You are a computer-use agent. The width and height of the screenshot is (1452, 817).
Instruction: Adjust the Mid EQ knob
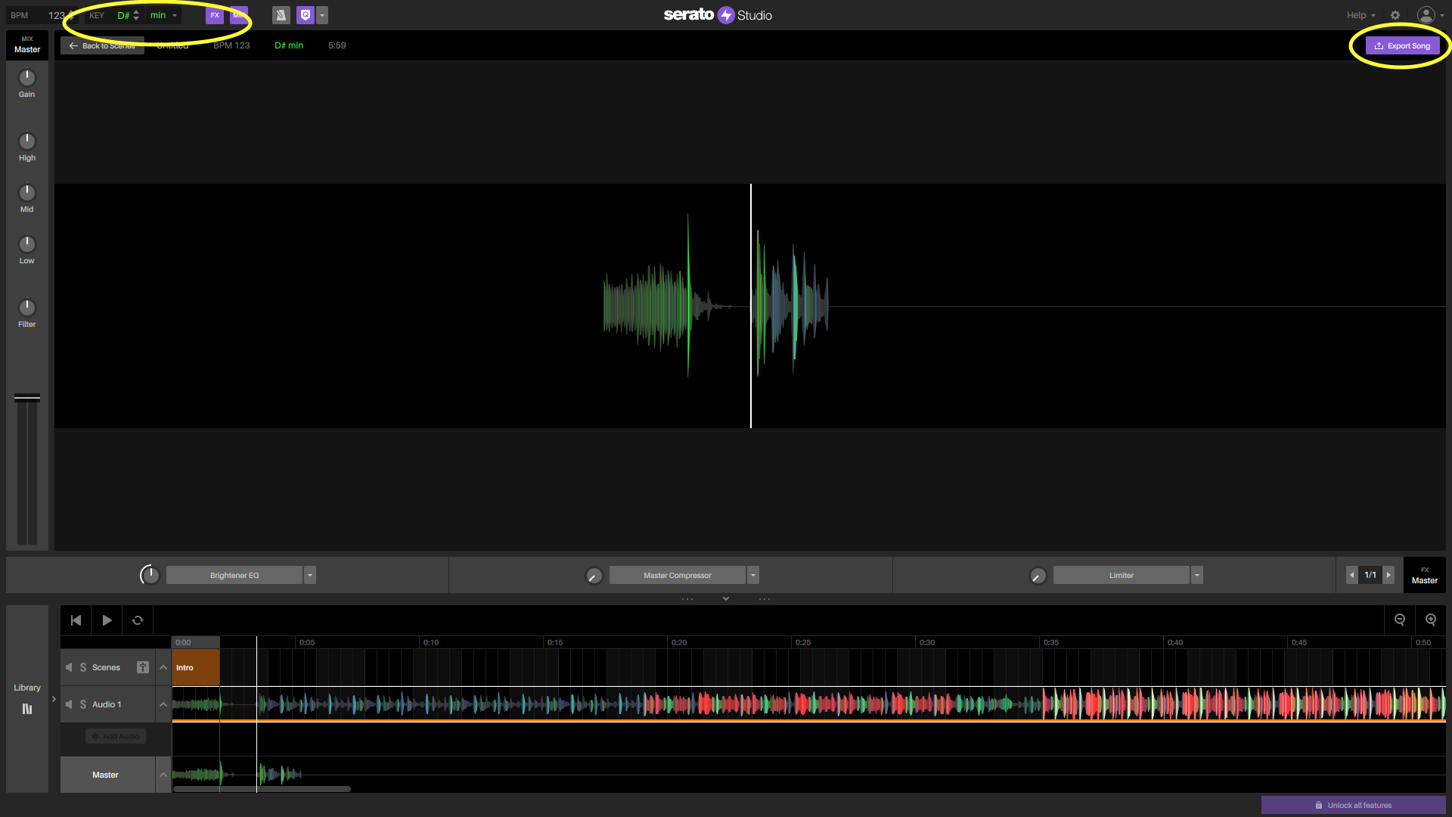coord(27,192)
